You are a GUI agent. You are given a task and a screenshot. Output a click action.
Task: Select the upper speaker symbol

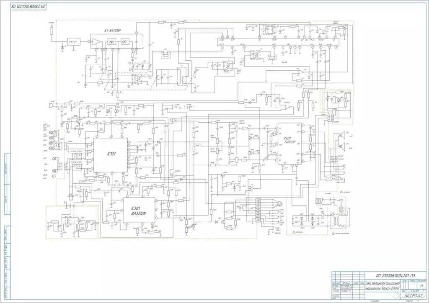point(342,136)
